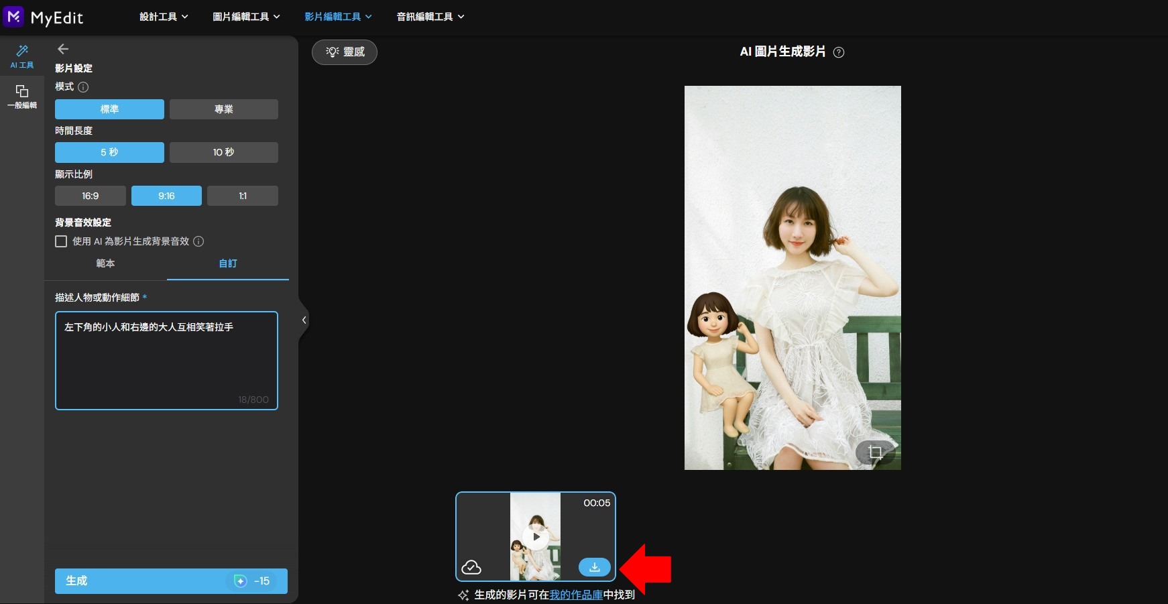Image resolution: width=1168 pixels, height=604 pixels.
Task: Open the help icon beside AI 圖片生成影片
Action: tap(839, 52)
